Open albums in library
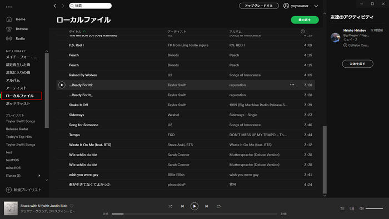 (13, 81)
